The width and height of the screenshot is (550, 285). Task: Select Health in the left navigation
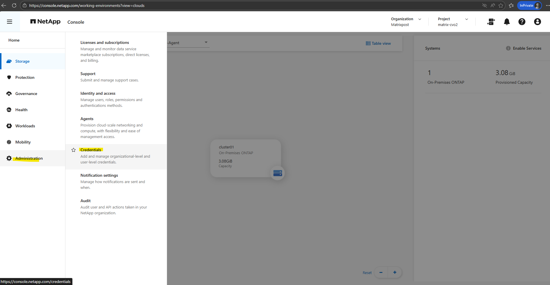point(32,110)
